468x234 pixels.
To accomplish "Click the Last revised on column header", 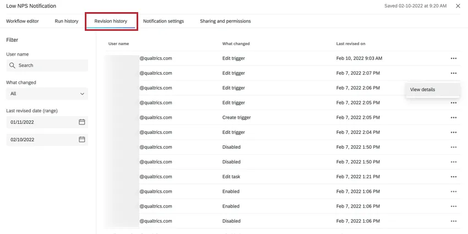I will [351, 43].
